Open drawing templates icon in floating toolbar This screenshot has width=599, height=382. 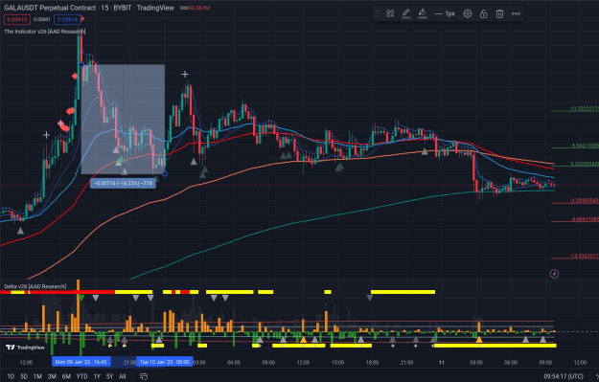[x=390, y=13]
